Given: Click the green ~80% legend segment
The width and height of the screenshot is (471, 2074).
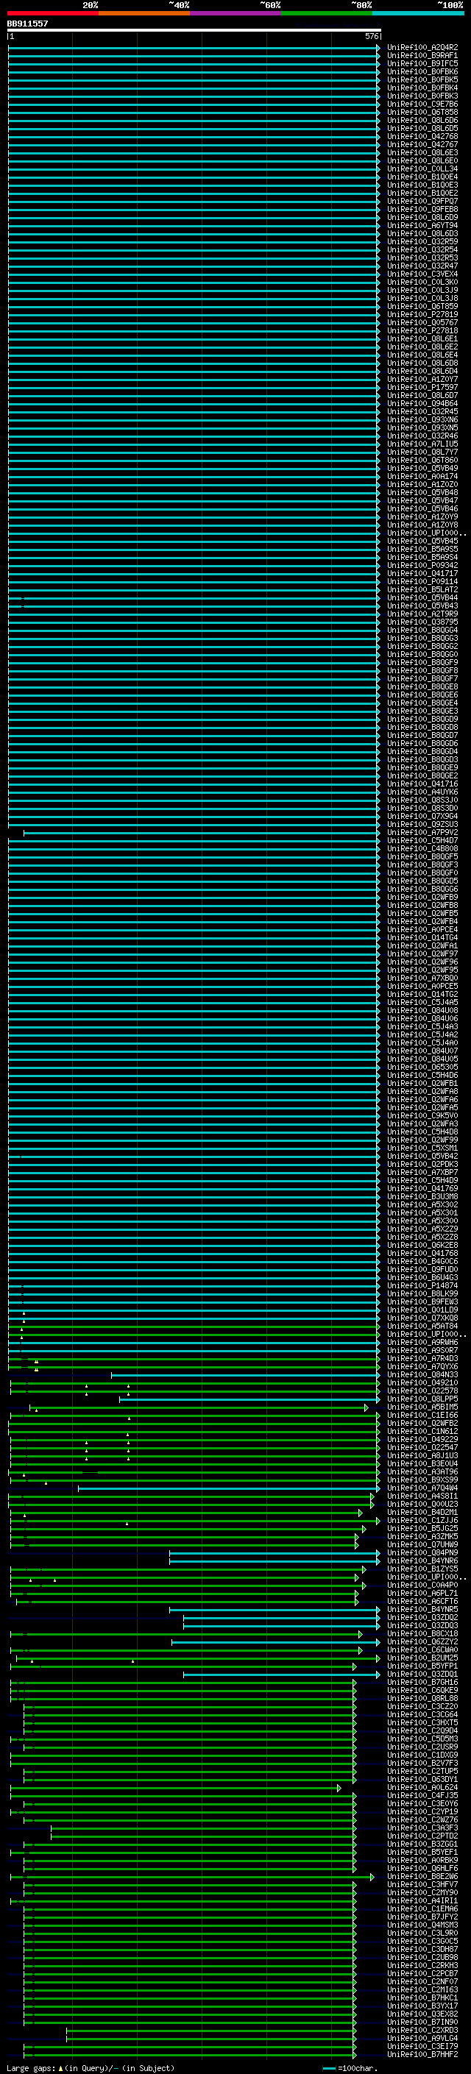Looking at the screenshot, I should [x=327, y=14].
